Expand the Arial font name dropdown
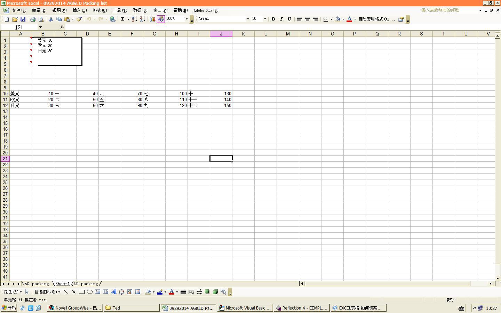This screenshot has height=313, width=501. pos(248,19)
